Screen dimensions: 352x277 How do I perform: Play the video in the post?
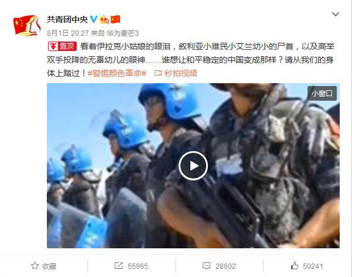pos(193,166)
